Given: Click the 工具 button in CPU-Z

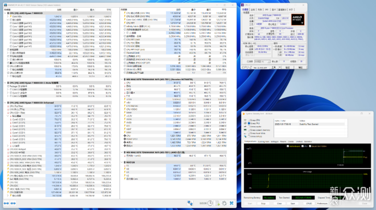Looking at the screenshot, I should coord(274,68).
